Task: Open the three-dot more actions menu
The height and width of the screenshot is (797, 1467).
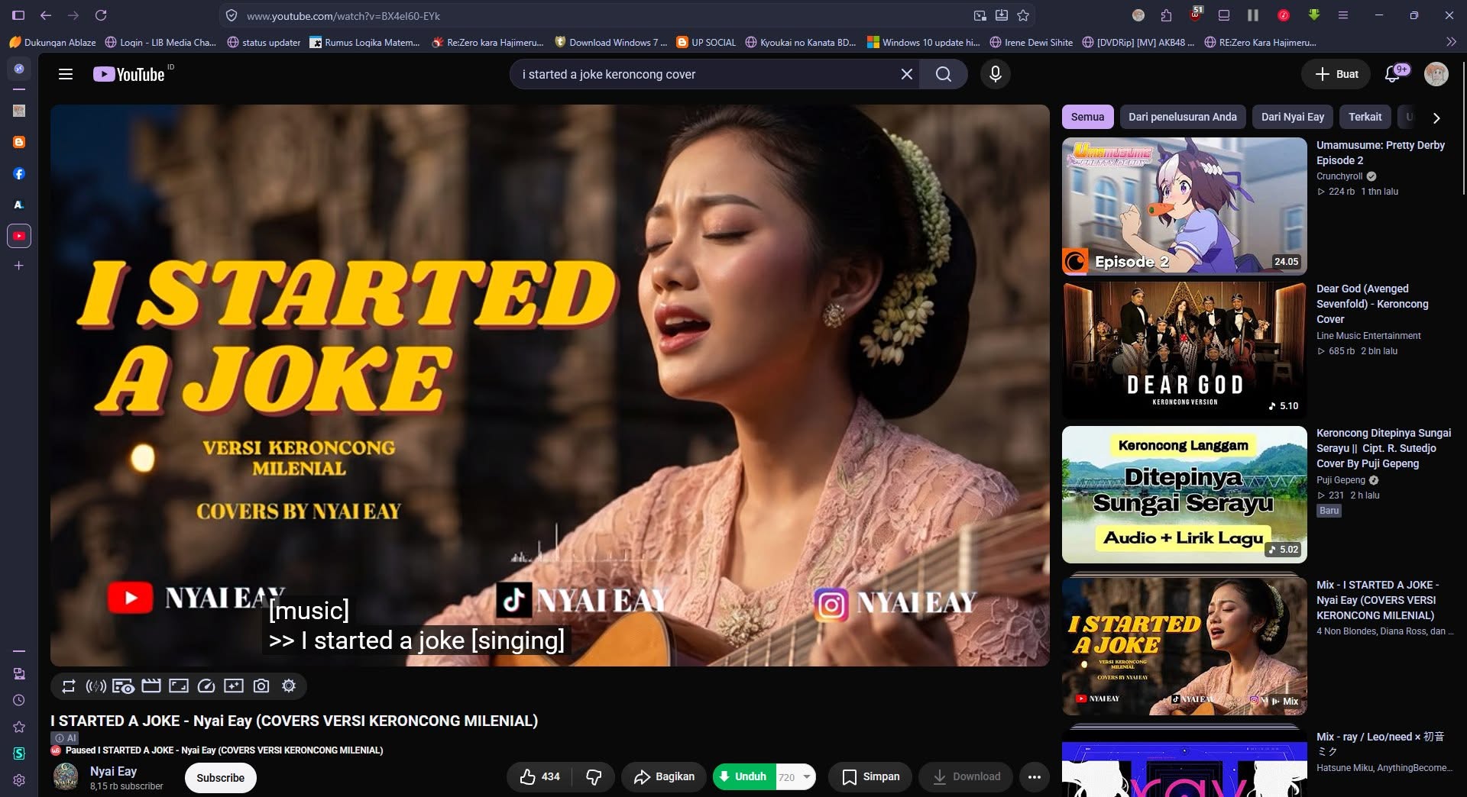Action: pyautogui.click(x=1035, y=777)
